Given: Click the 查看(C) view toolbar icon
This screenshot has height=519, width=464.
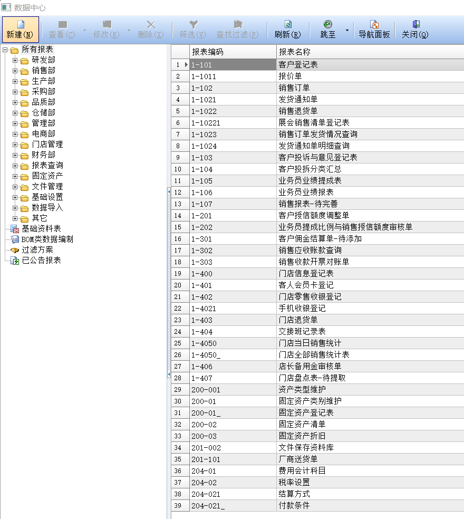Looking at the screenshot, I should pyautogui.click(x=62, y=24).
